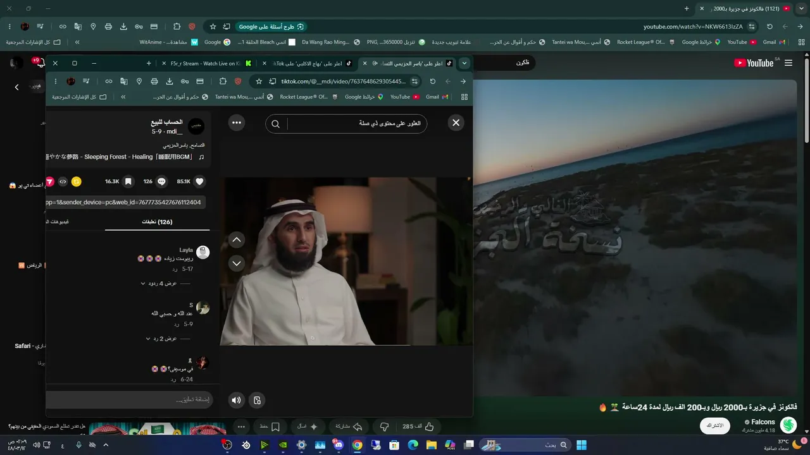The image size is (810, 455).
Task: Dislike the YouTube video
Action: pos(383,427)
